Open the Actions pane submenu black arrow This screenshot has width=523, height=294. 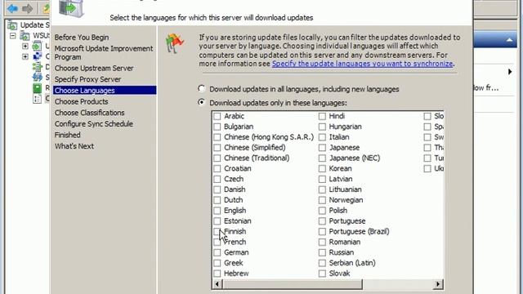point(510,72)
